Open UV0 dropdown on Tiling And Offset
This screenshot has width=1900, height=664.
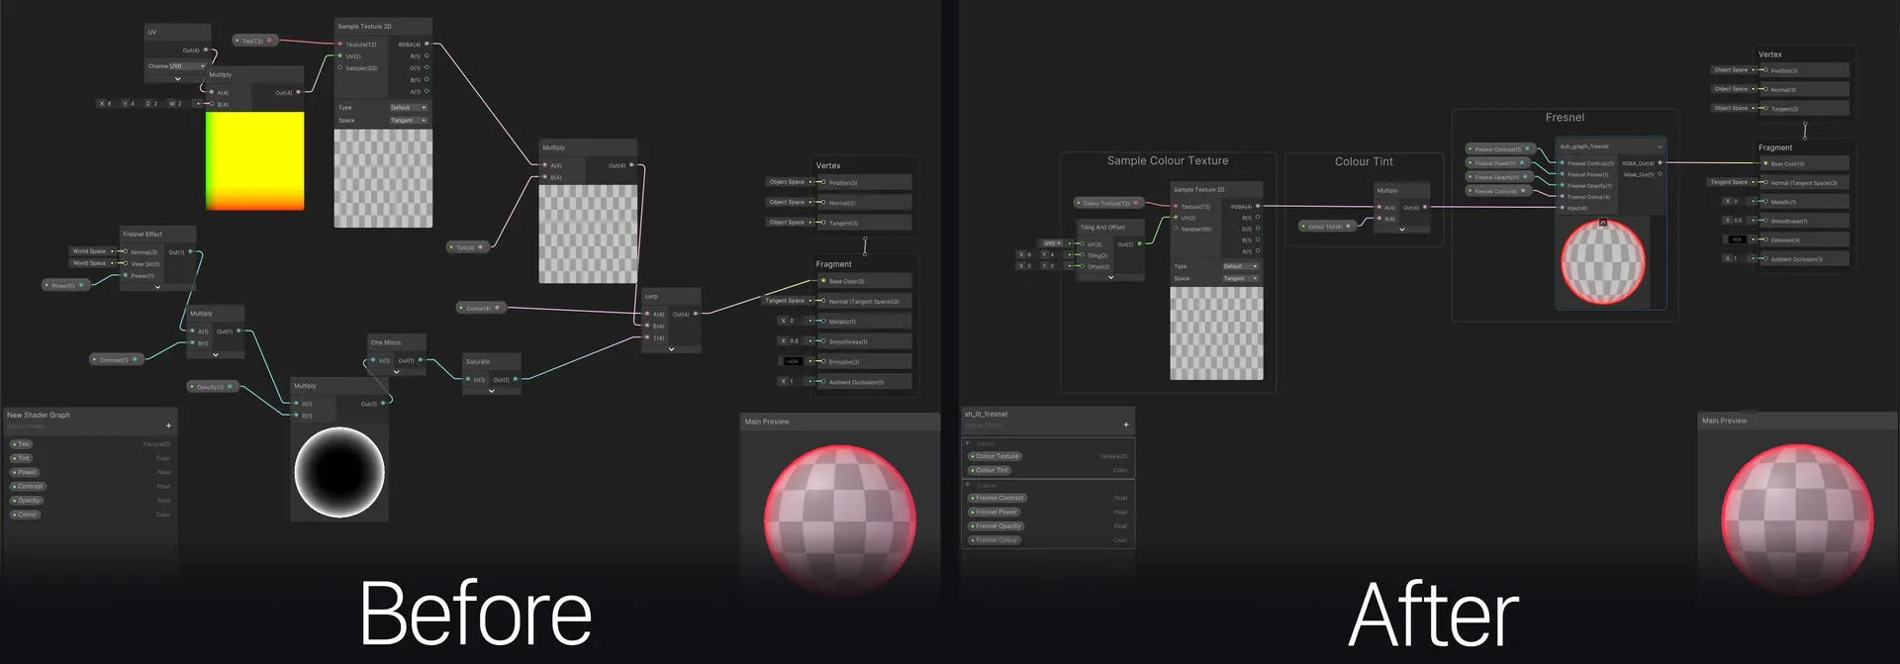1052,243
